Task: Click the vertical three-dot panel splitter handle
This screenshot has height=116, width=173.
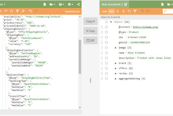Action: pyautogui.click(x=91, y=81)
